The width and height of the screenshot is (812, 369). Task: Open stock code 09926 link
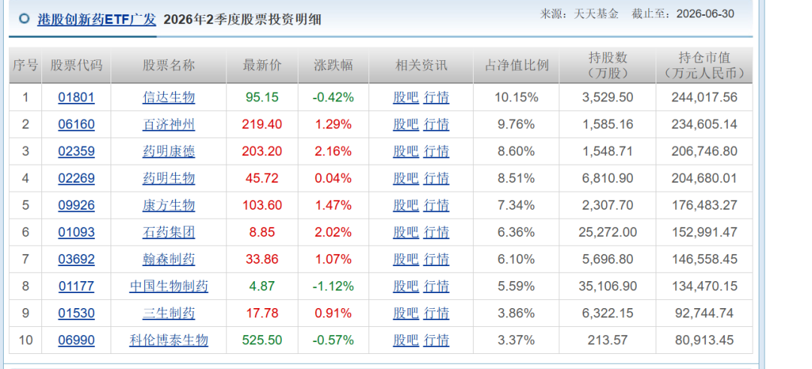coord(76,205)
